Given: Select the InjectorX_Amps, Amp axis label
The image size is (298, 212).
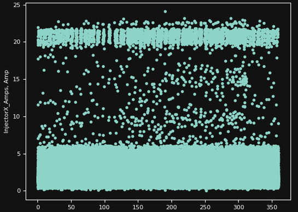Looking at the screenshot, I should click(x=6, y=102).
